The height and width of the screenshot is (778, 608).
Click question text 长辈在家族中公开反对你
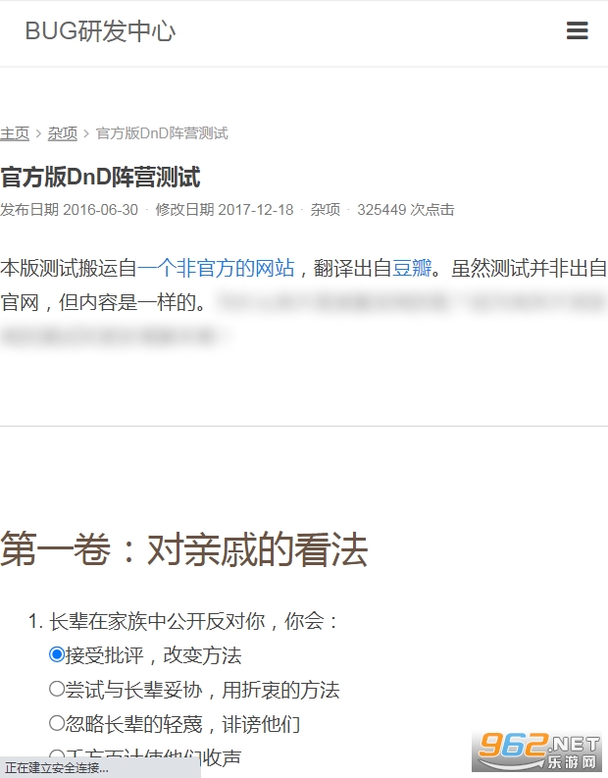[x=157, y=621]
